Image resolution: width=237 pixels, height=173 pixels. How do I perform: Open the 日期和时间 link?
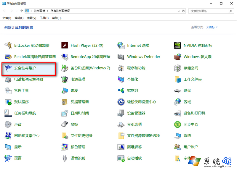point(80,113)
